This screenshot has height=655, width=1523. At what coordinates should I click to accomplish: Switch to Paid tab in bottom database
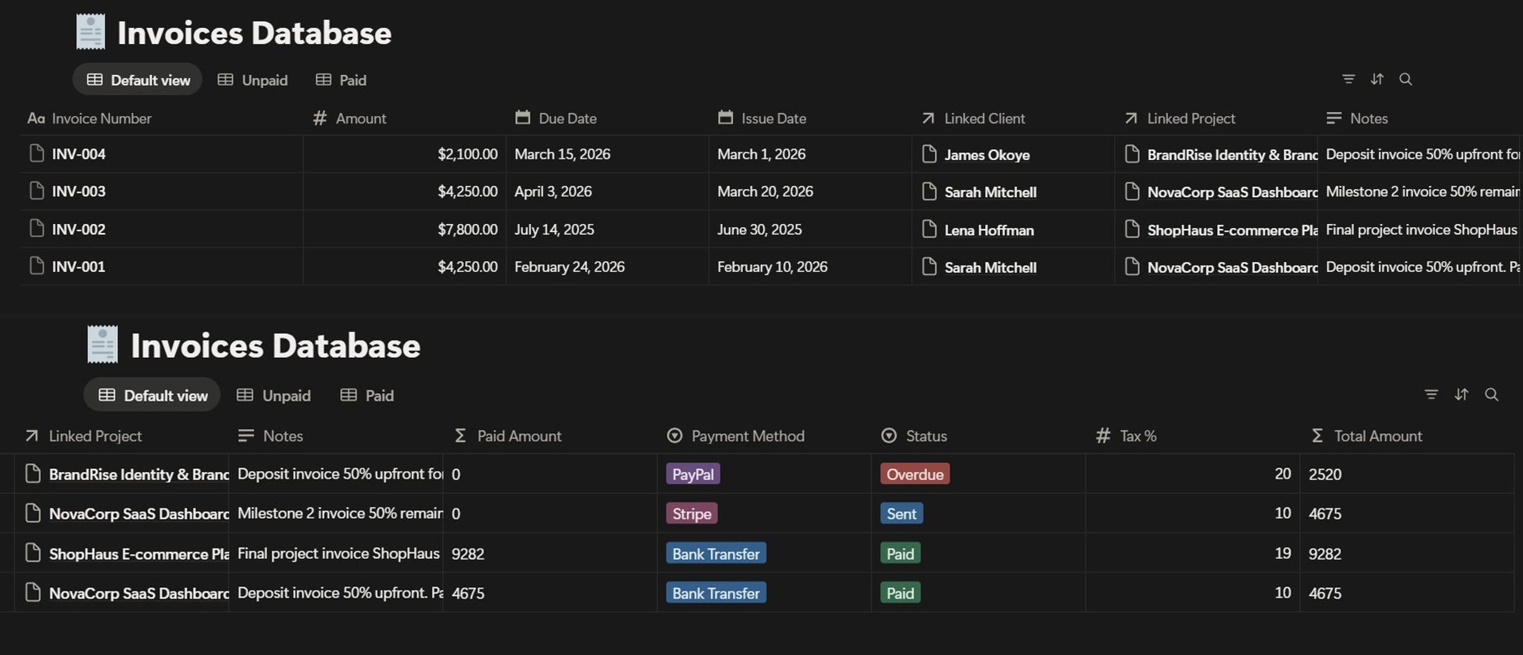(366, 395)
